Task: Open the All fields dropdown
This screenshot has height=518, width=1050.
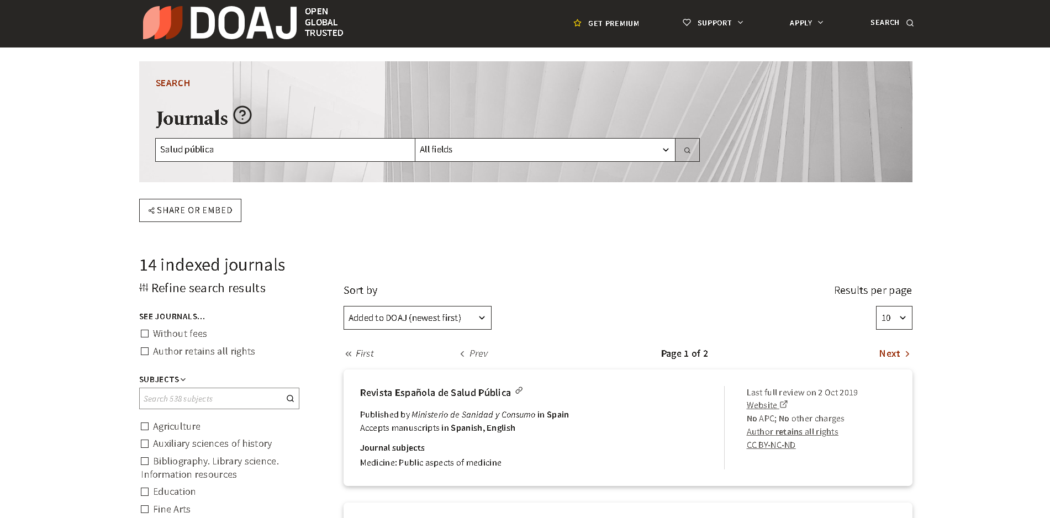Action: click(545, 150)
